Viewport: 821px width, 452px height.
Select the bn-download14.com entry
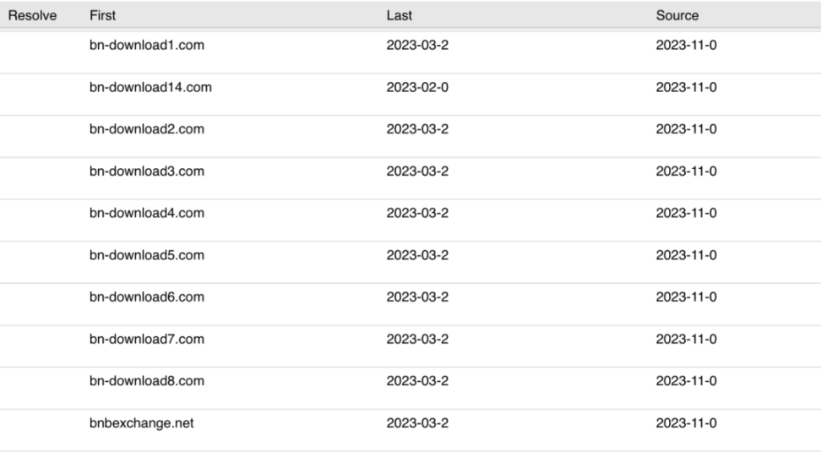[150, 87]
